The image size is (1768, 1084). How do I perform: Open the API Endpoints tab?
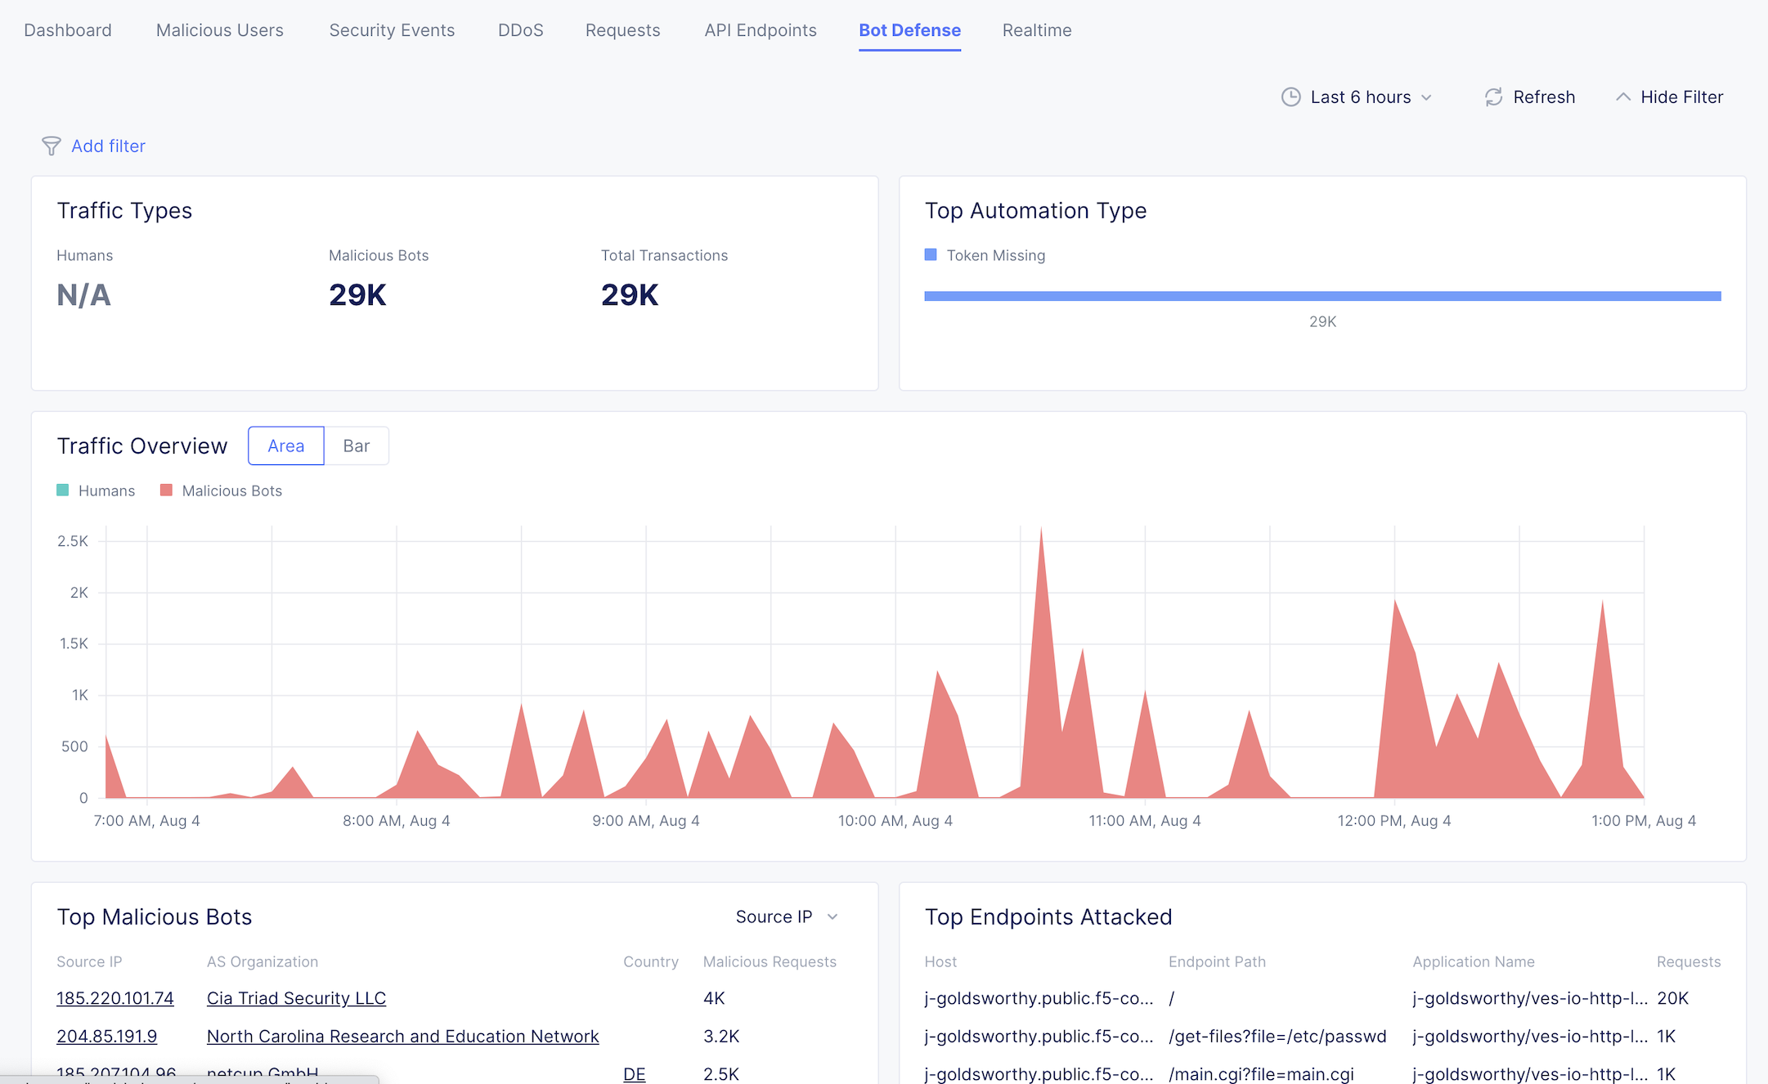[x=760, y=30]
